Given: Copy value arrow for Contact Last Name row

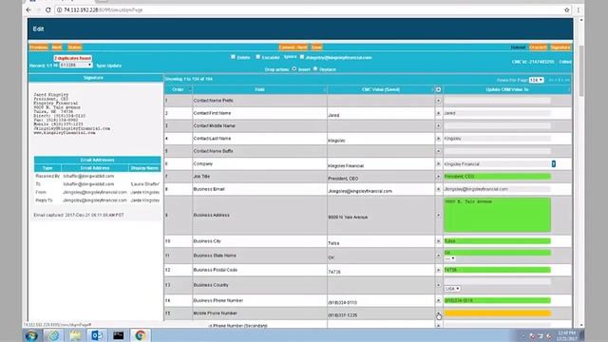Looking at the screenshot, I should click(438, 139).
